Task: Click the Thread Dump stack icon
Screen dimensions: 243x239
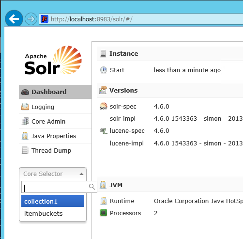Action: coord(25,150)
